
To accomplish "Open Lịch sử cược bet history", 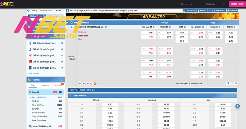I will (190, 10).
